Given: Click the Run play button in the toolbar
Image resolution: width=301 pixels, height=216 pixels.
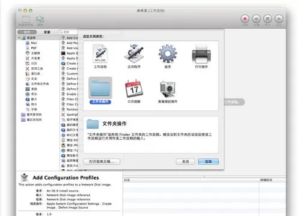Looking at the screenshot, I should tap(279, 19).
